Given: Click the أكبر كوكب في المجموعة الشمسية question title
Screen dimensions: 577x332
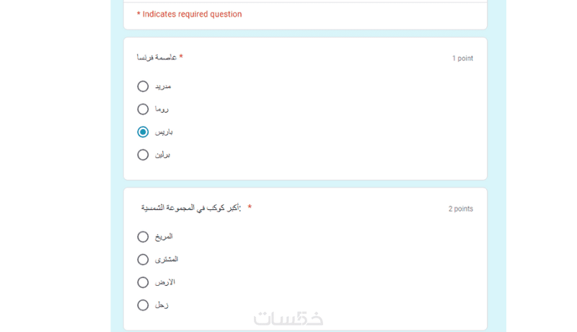Looking at the screenshot, I should pyautogui.click(x=191, y=208).
